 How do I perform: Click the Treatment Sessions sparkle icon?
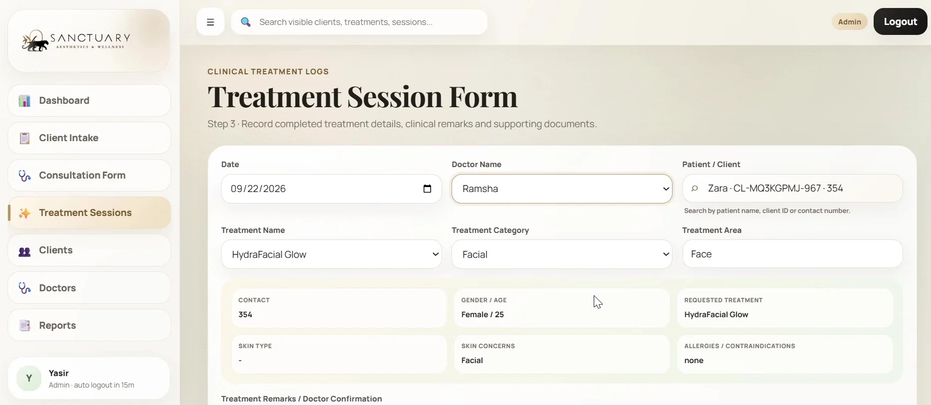coord(24,213)
